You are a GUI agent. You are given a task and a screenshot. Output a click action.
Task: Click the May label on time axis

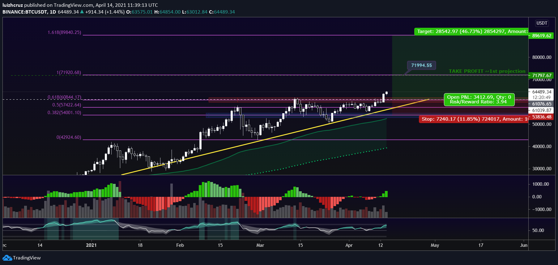(x=435, y=245)
